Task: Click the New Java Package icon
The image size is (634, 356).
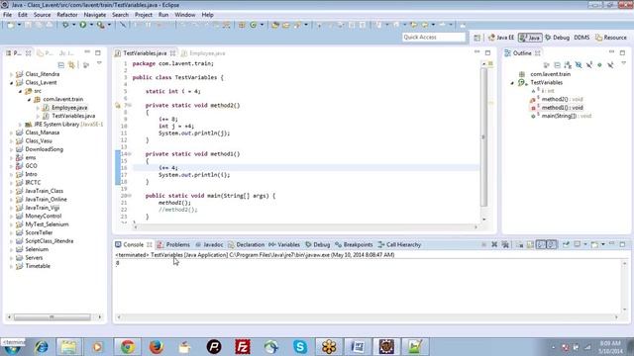Action: click(242, 25)
